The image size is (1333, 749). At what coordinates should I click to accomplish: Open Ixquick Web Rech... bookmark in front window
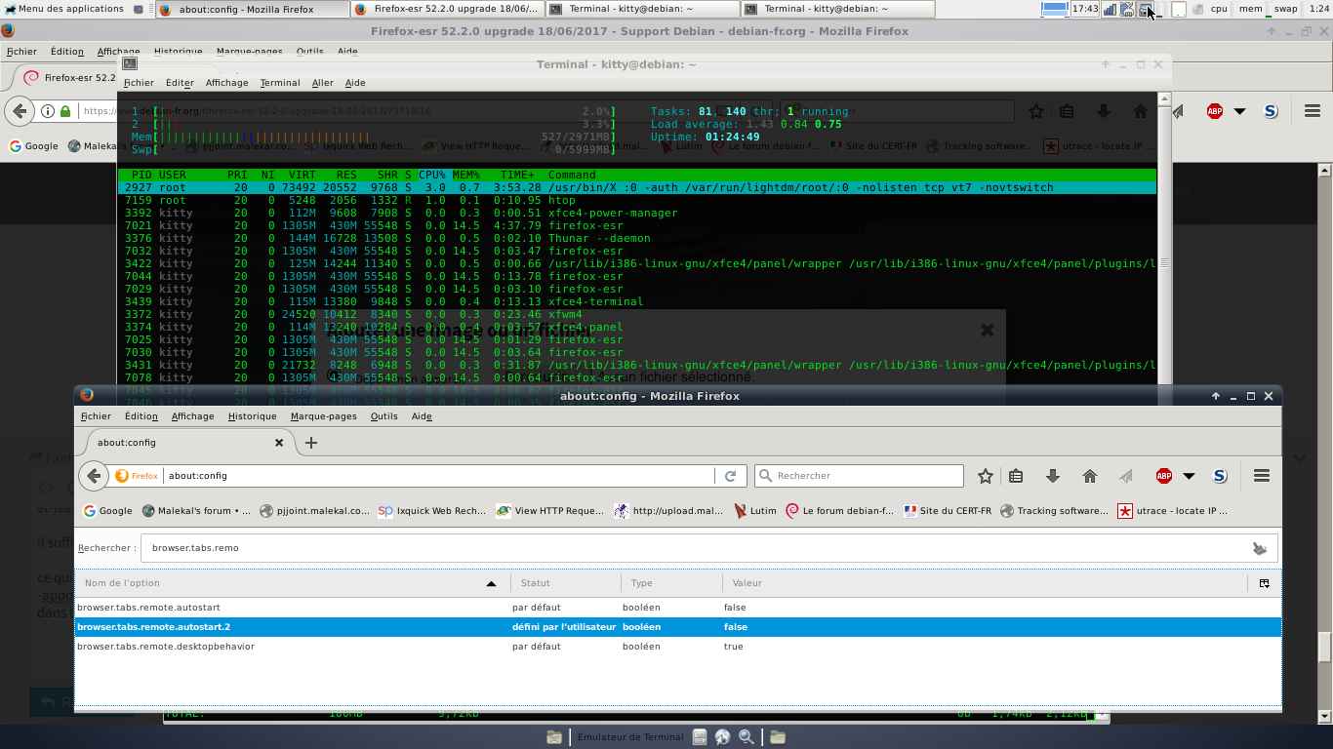pos(431,511)
